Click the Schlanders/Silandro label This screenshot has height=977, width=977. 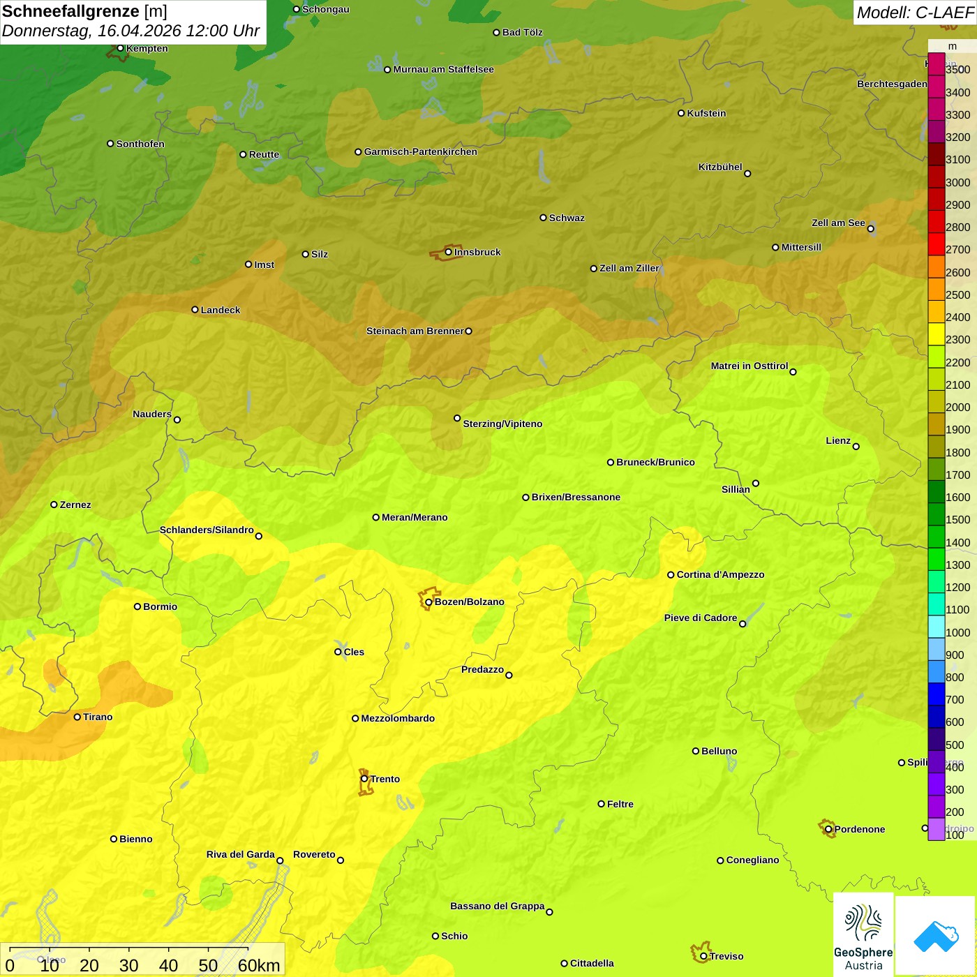207,530
